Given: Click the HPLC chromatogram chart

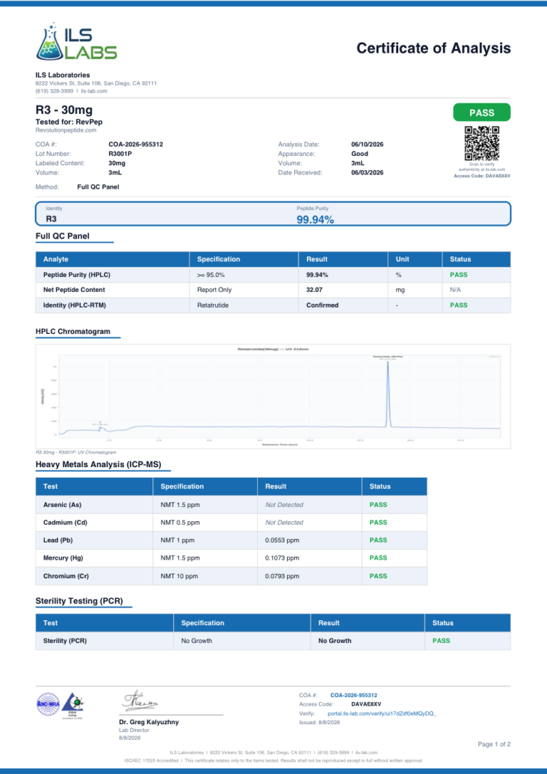Looking at the screenshot, I should 273,397.
